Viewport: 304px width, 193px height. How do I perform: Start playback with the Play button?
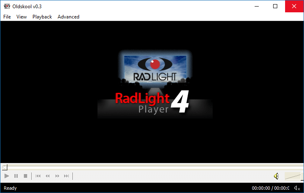click(7, 176)
